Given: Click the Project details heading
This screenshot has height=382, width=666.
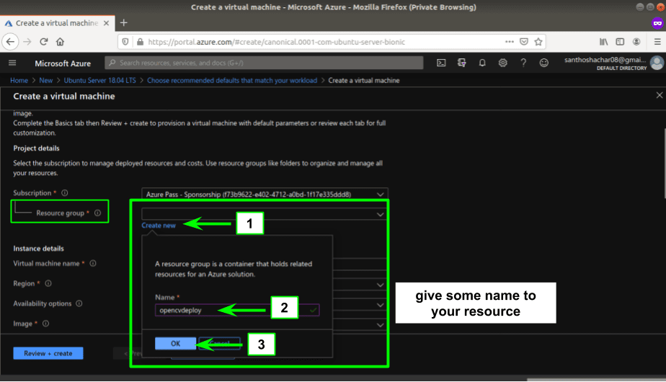Looking at the screenshot, I should coord(36,148).
